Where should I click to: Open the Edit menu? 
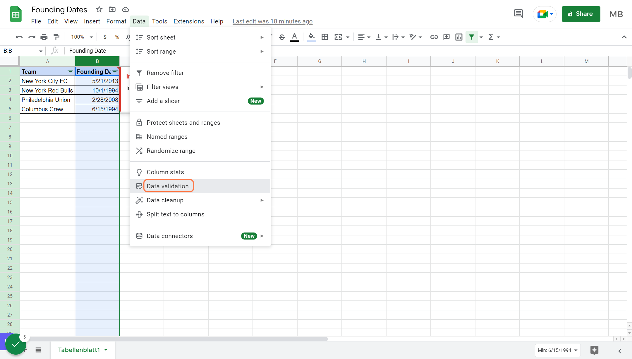pyautogui.click(x=53, y=21)
